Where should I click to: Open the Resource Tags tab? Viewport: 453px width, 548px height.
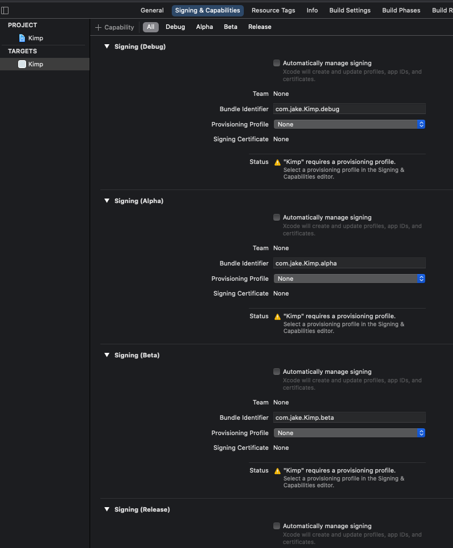pos(273,10)
